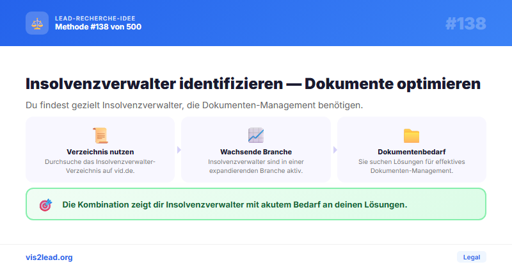This screenshot has width=512, height=269.
Task: Click the Legal tag button
Action: coord(472,257)
